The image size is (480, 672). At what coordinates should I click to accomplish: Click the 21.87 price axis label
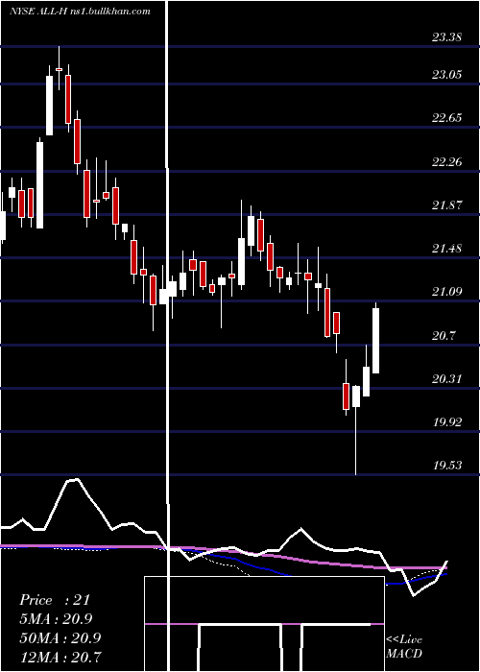pos(447,205)
